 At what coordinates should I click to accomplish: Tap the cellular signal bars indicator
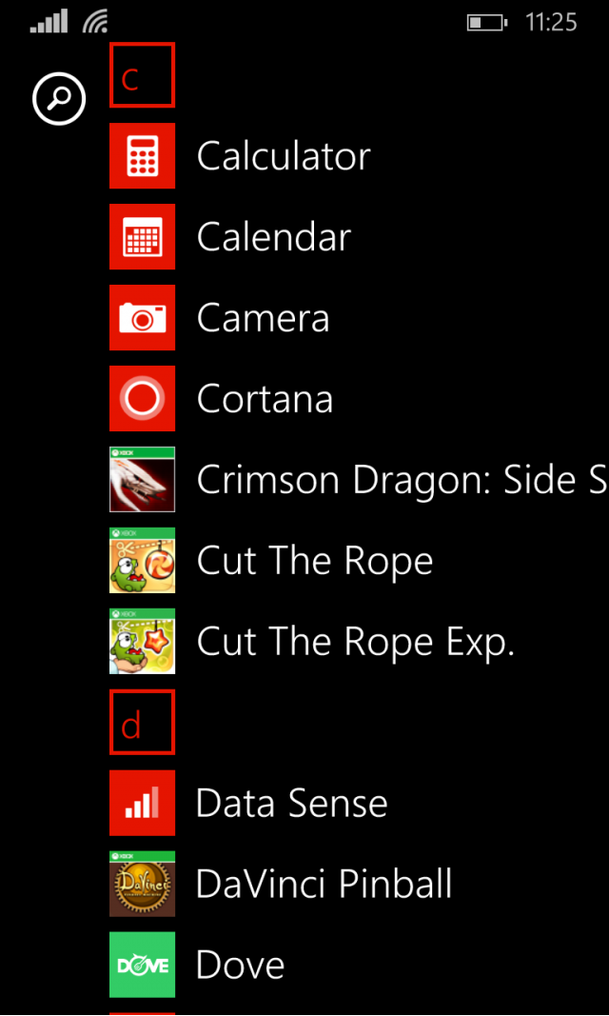pyautogui.click(x=49, y=23)
